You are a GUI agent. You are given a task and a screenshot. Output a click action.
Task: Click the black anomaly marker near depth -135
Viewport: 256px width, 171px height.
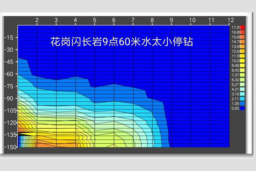tap(26, 134)
